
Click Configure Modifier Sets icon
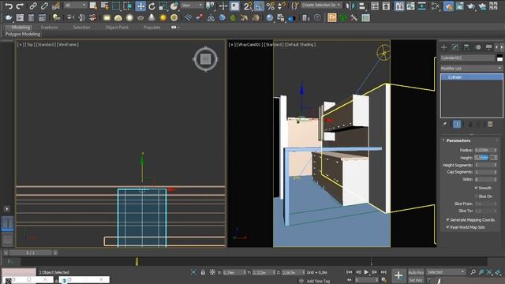[490, 124]
